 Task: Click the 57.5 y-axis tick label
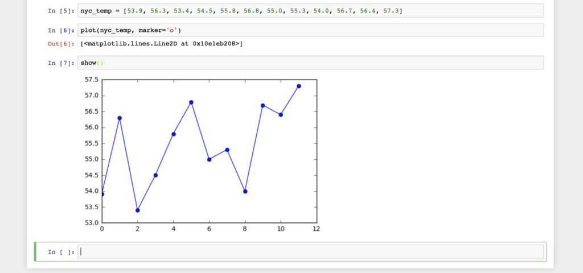[92, 80]
